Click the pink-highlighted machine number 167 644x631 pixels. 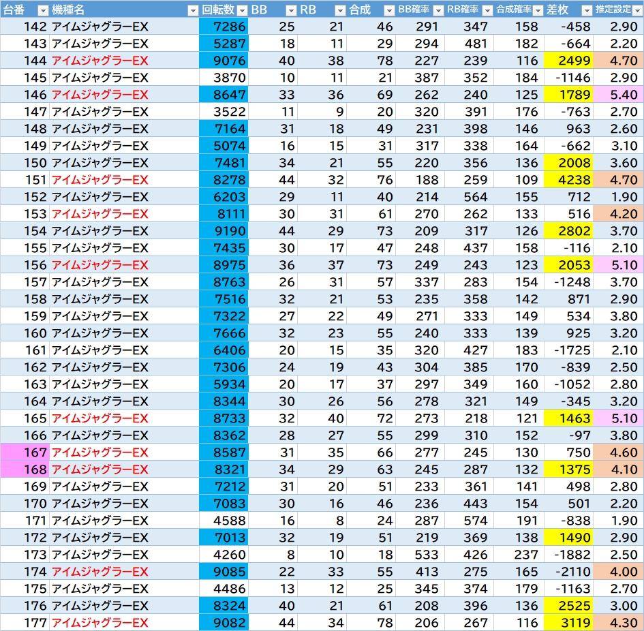coord(25,452)
